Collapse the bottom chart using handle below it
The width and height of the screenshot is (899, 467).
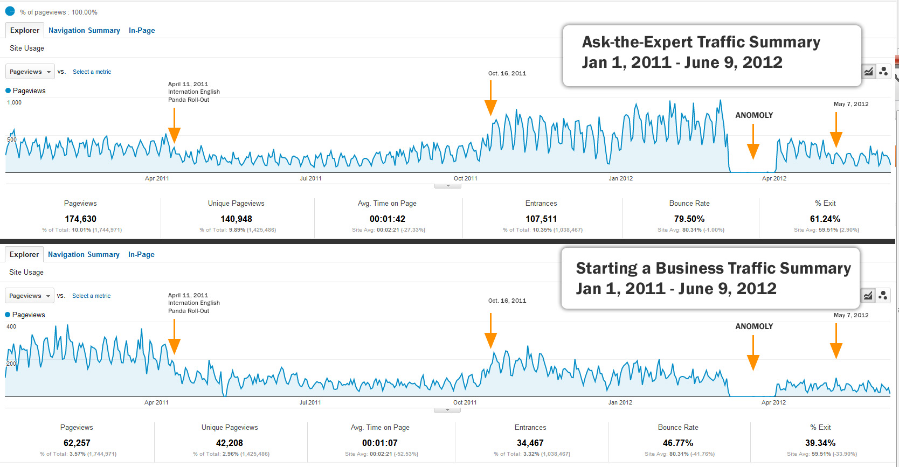447,410
